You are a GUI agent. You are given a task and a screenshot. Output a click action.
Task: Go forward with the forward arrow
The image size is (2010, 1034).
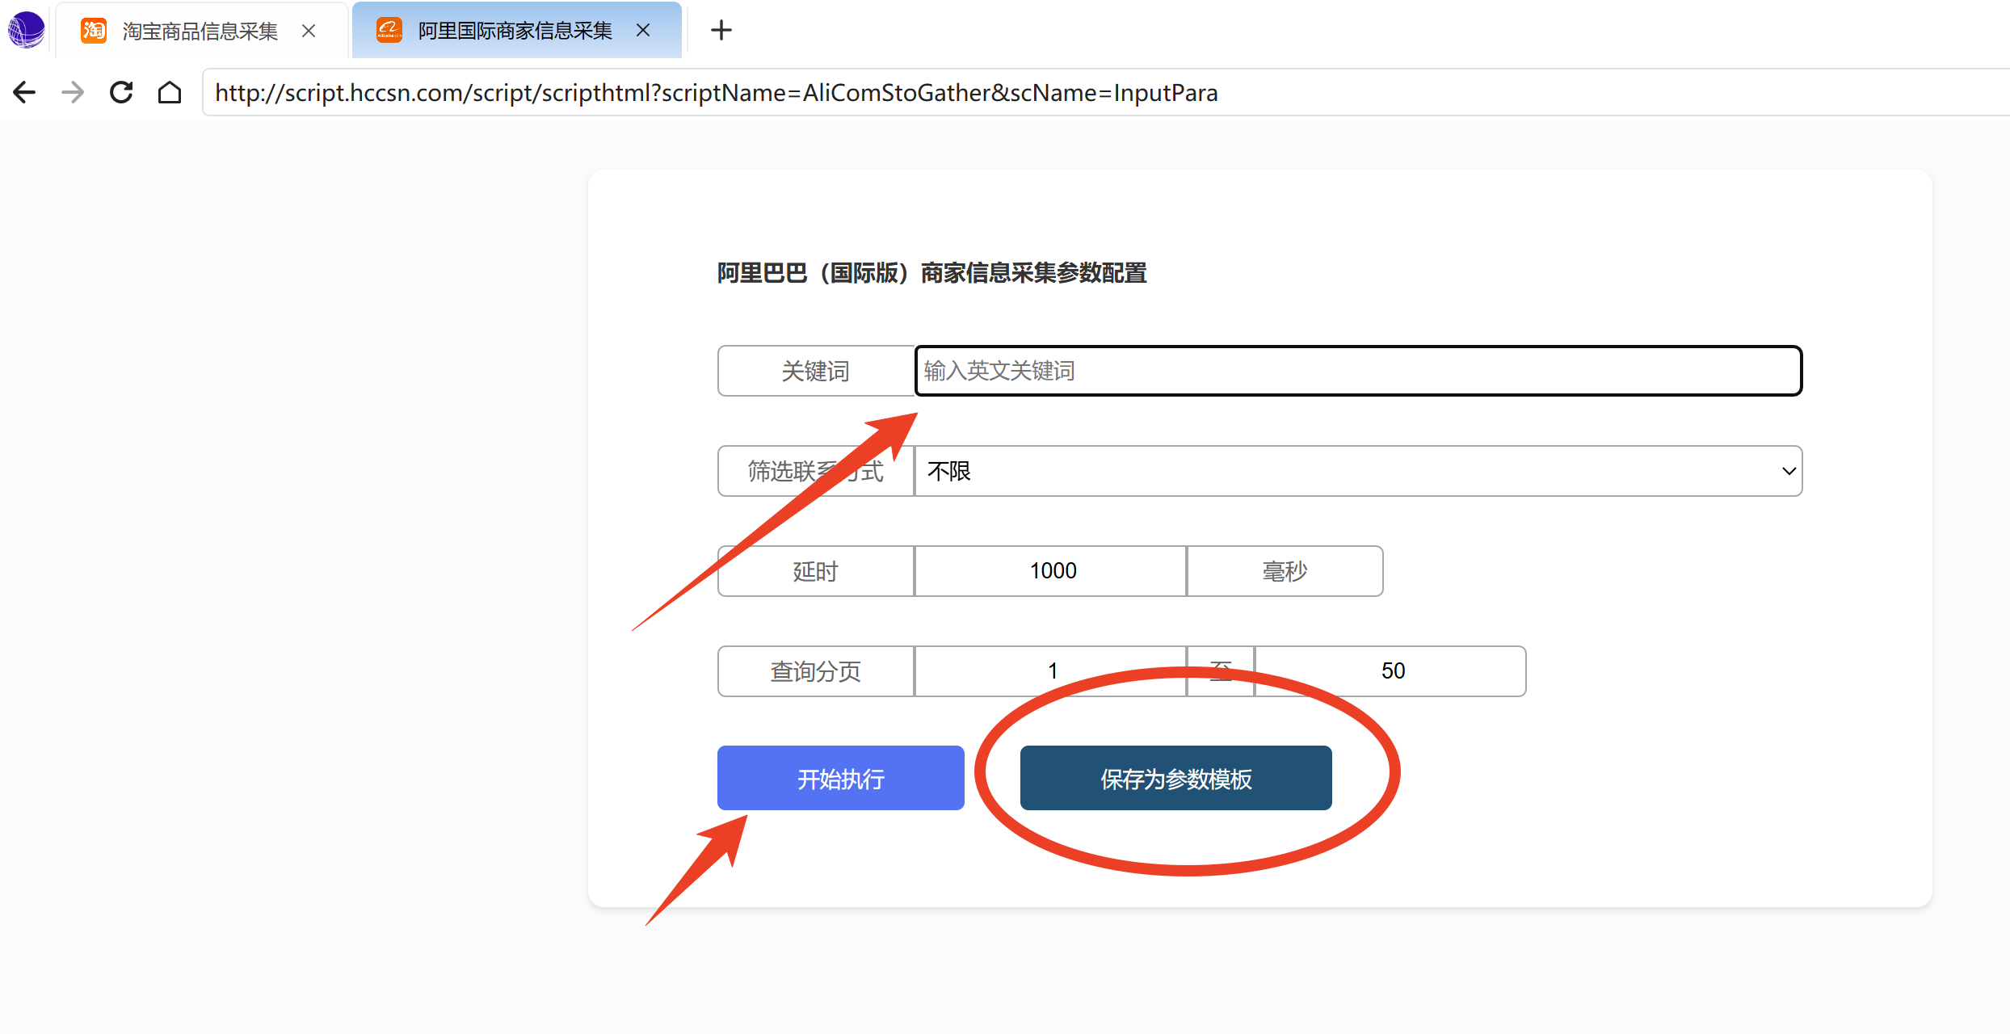click(73, 92)
